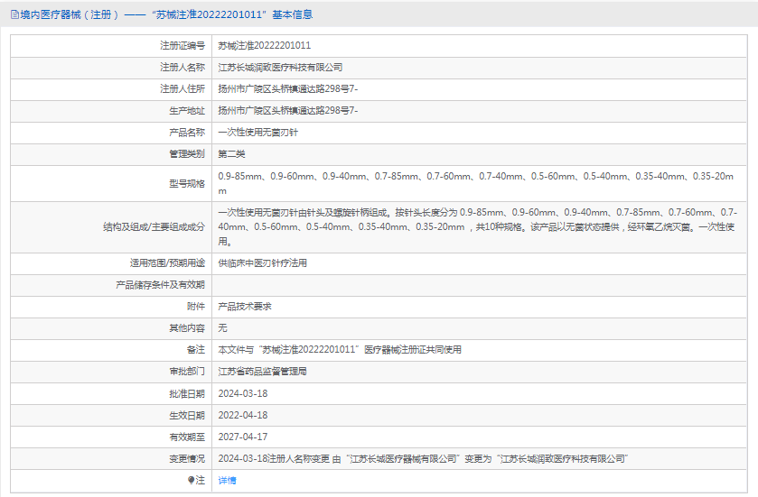Select the 变更情况 registrant name change description
Viewport: 758px width, 497px height.
coord(423,459)
